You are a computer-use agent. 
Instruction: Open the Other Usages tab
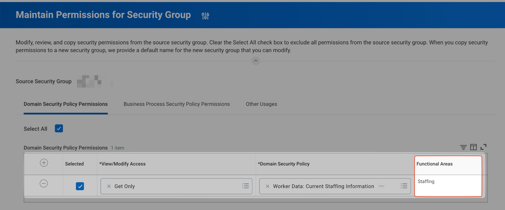pos(261,104)
